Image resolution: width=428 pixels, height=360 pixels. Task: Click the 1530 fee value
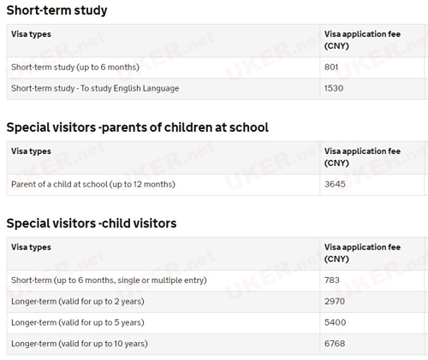click(334, 88)
